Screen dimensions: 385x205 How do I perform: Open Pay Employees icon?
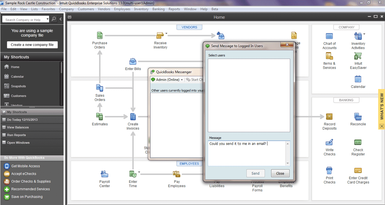pos(177,174)
